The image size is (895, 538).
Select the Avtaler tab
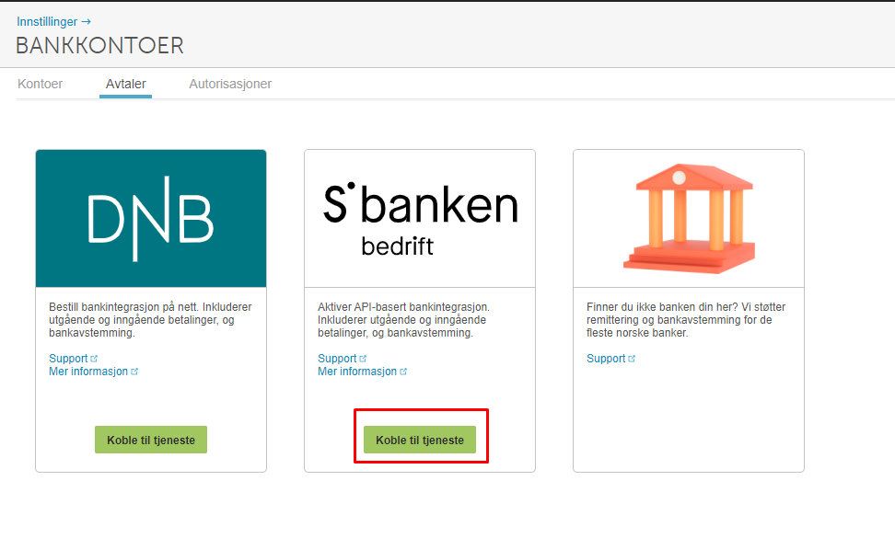pyautogui.click(x=125, y=84)
